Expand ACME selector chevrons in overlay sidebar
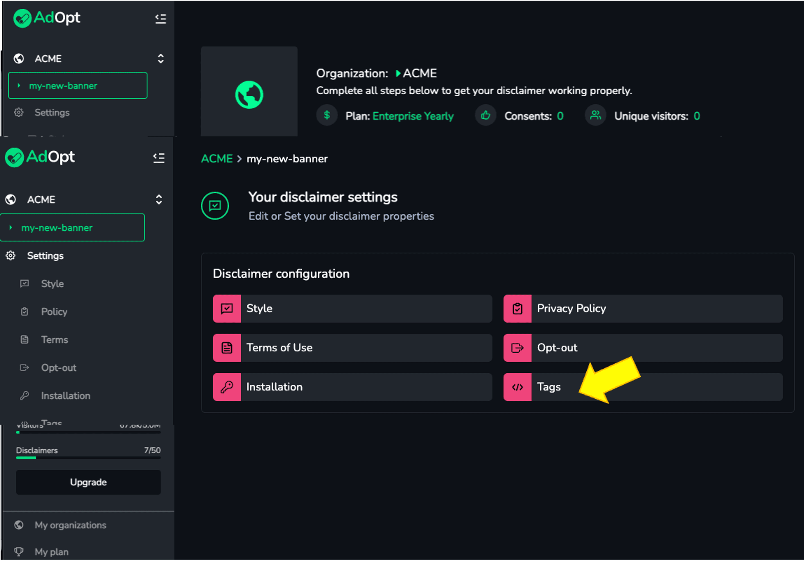This screenshot has width=804, height=561. [x=159, y=200]
